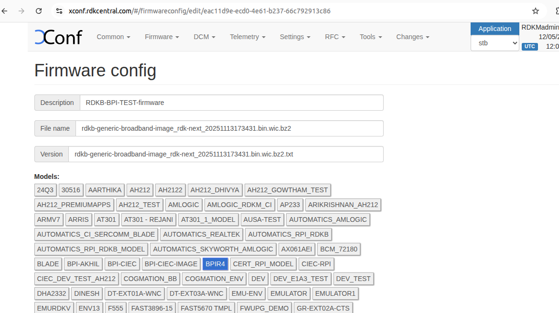Click the UTC timezone badge
The width and height of the screenshot is (559, 313).
tap(529, 46)
